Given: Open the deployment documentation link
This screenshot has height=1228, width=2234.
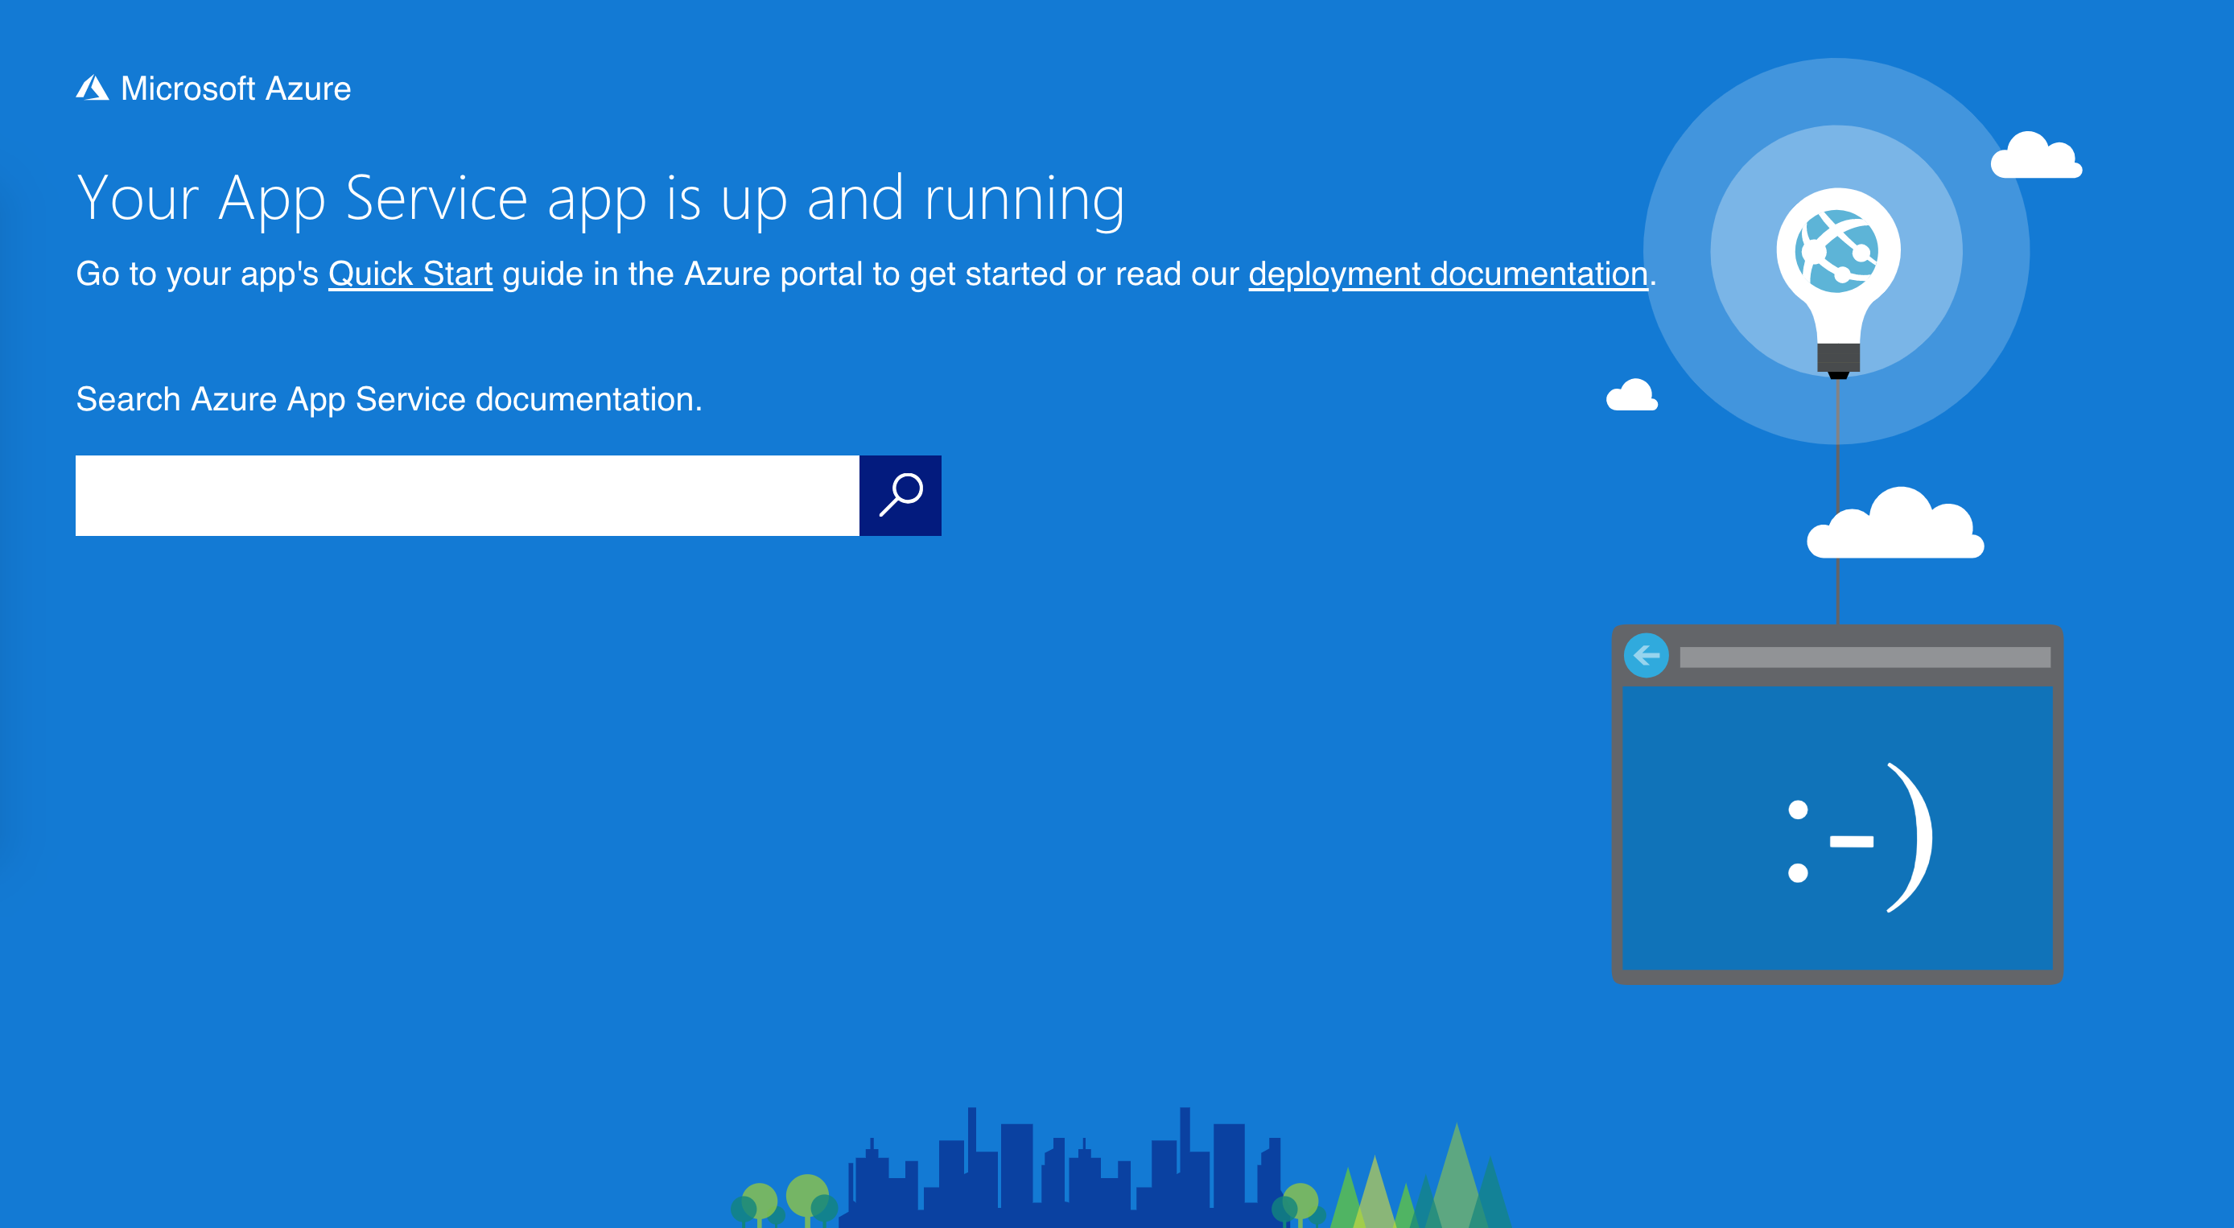Looking at the screenshot, I should click(1448, 274).
